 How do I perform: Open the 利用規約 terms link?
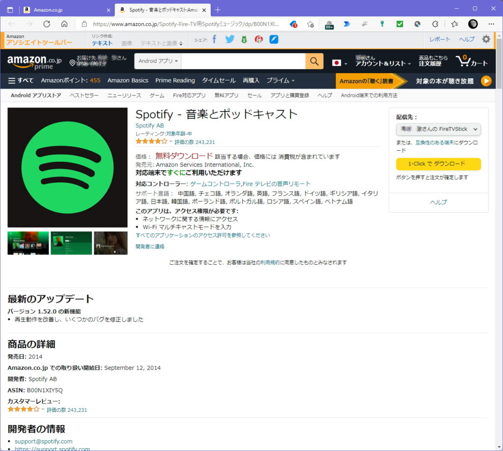pyautogui.click(x=270, y=262)
